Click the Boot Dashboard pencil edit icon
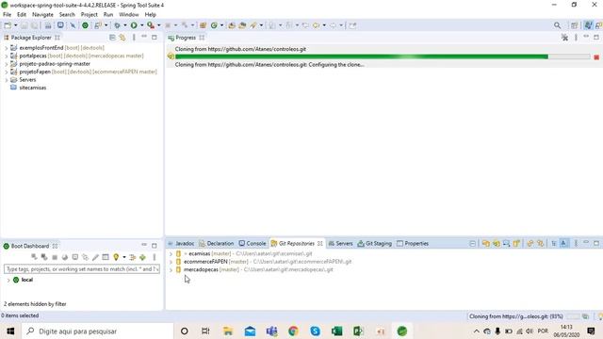Viewport: 603px width, 339px height. [95, 257]
